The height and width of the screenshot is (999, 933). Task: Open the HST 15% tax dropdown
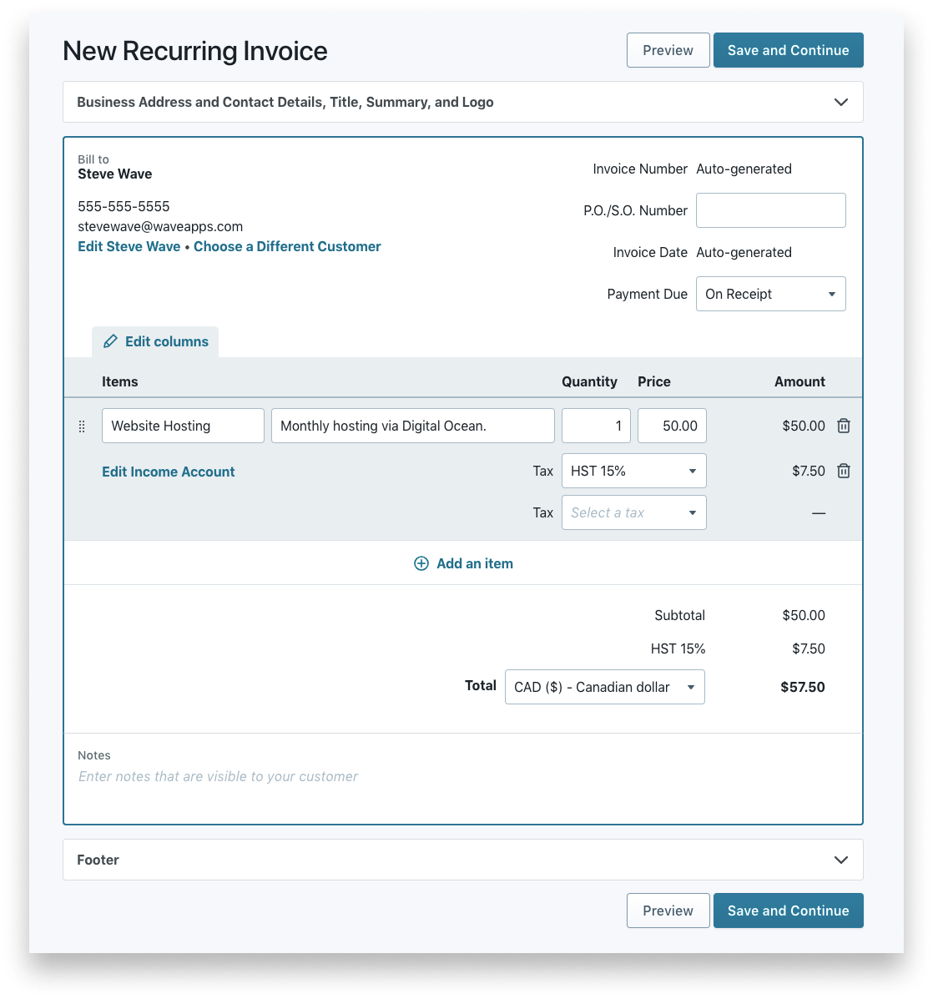[x=633, y=471]
